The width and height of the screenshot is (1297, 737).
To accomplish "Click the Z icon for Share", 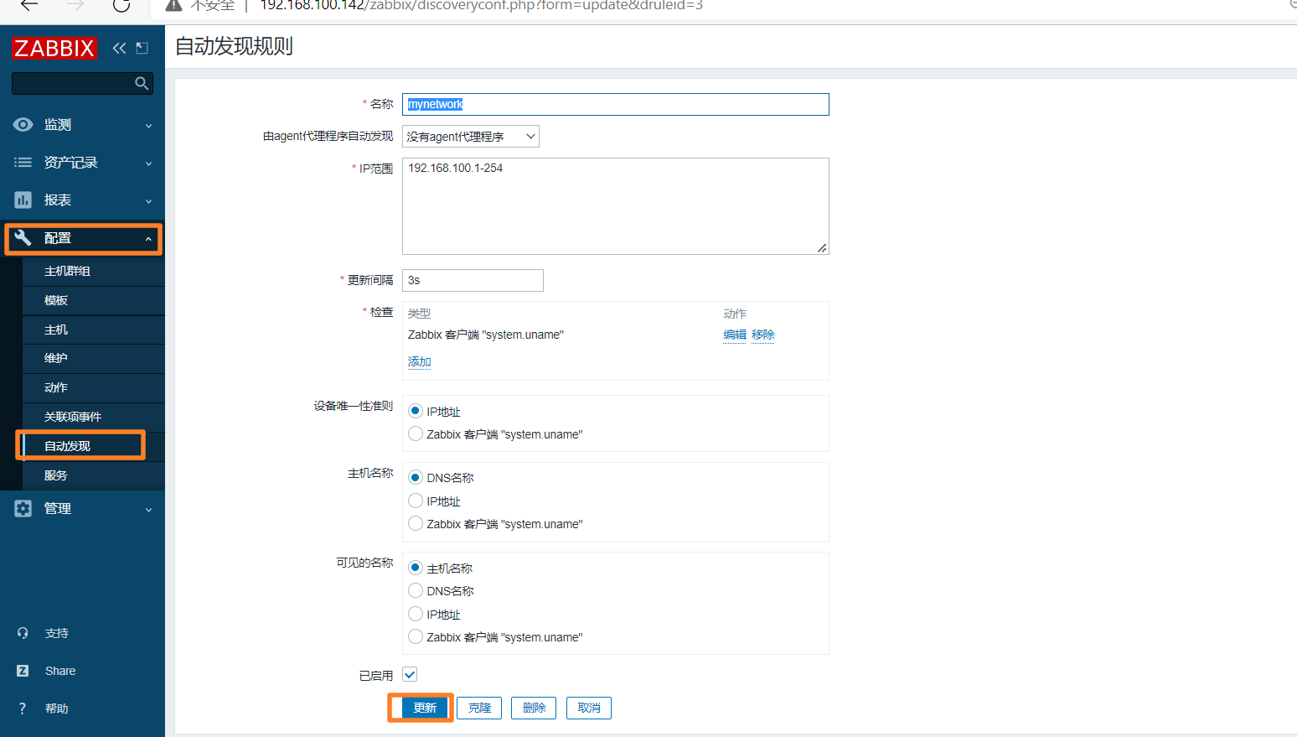I will coord(23,671).
